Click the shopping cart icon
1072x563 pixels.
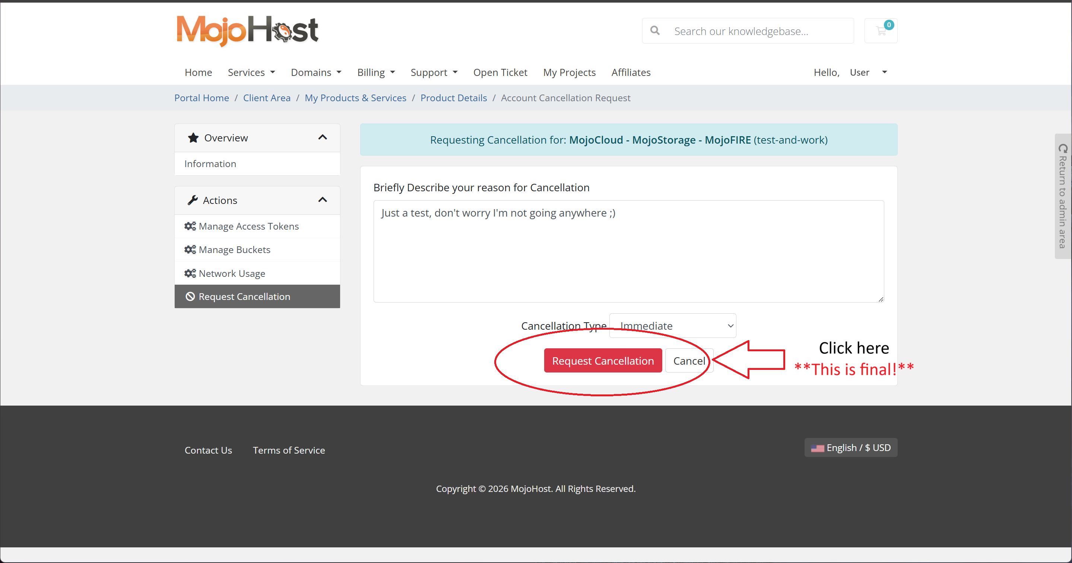[x=880, y=31]
